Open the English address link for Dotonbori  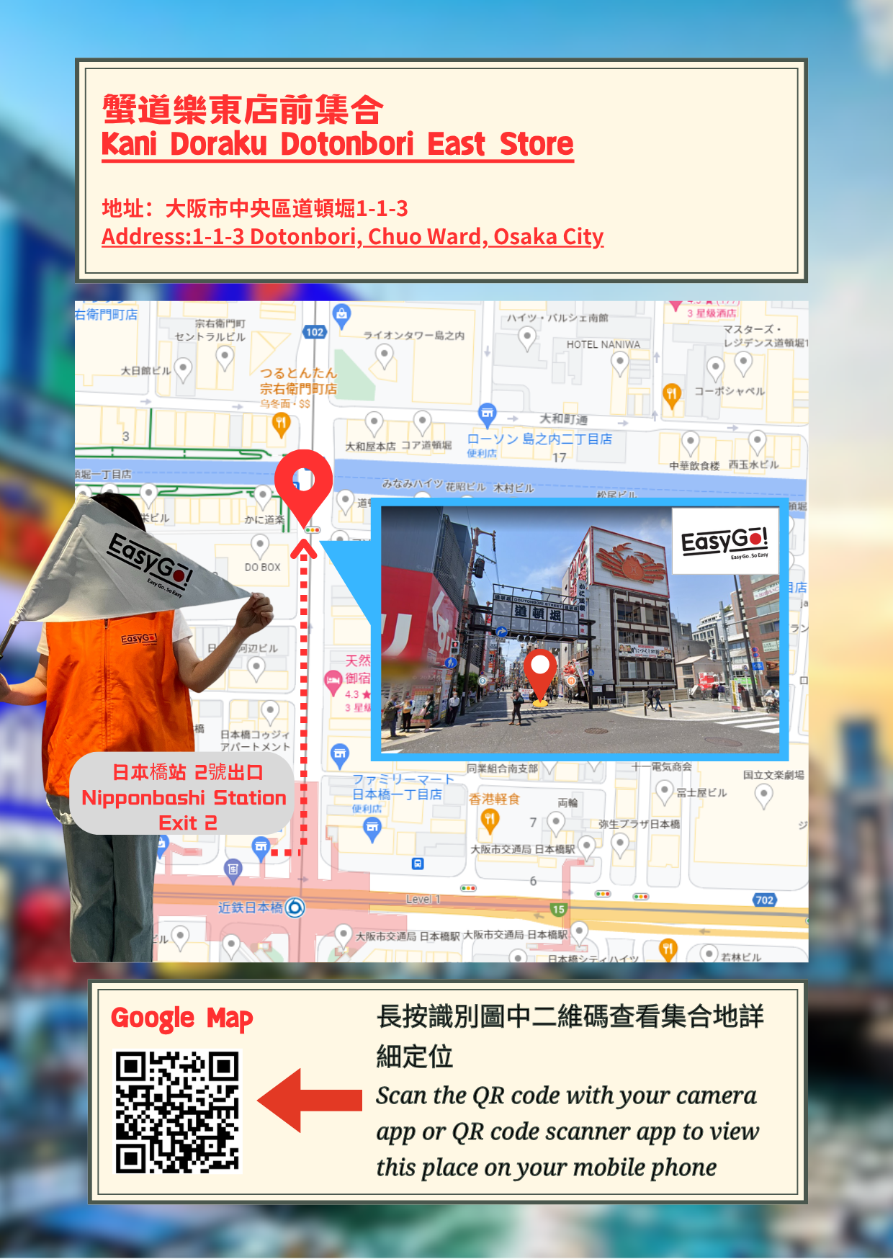352,236
